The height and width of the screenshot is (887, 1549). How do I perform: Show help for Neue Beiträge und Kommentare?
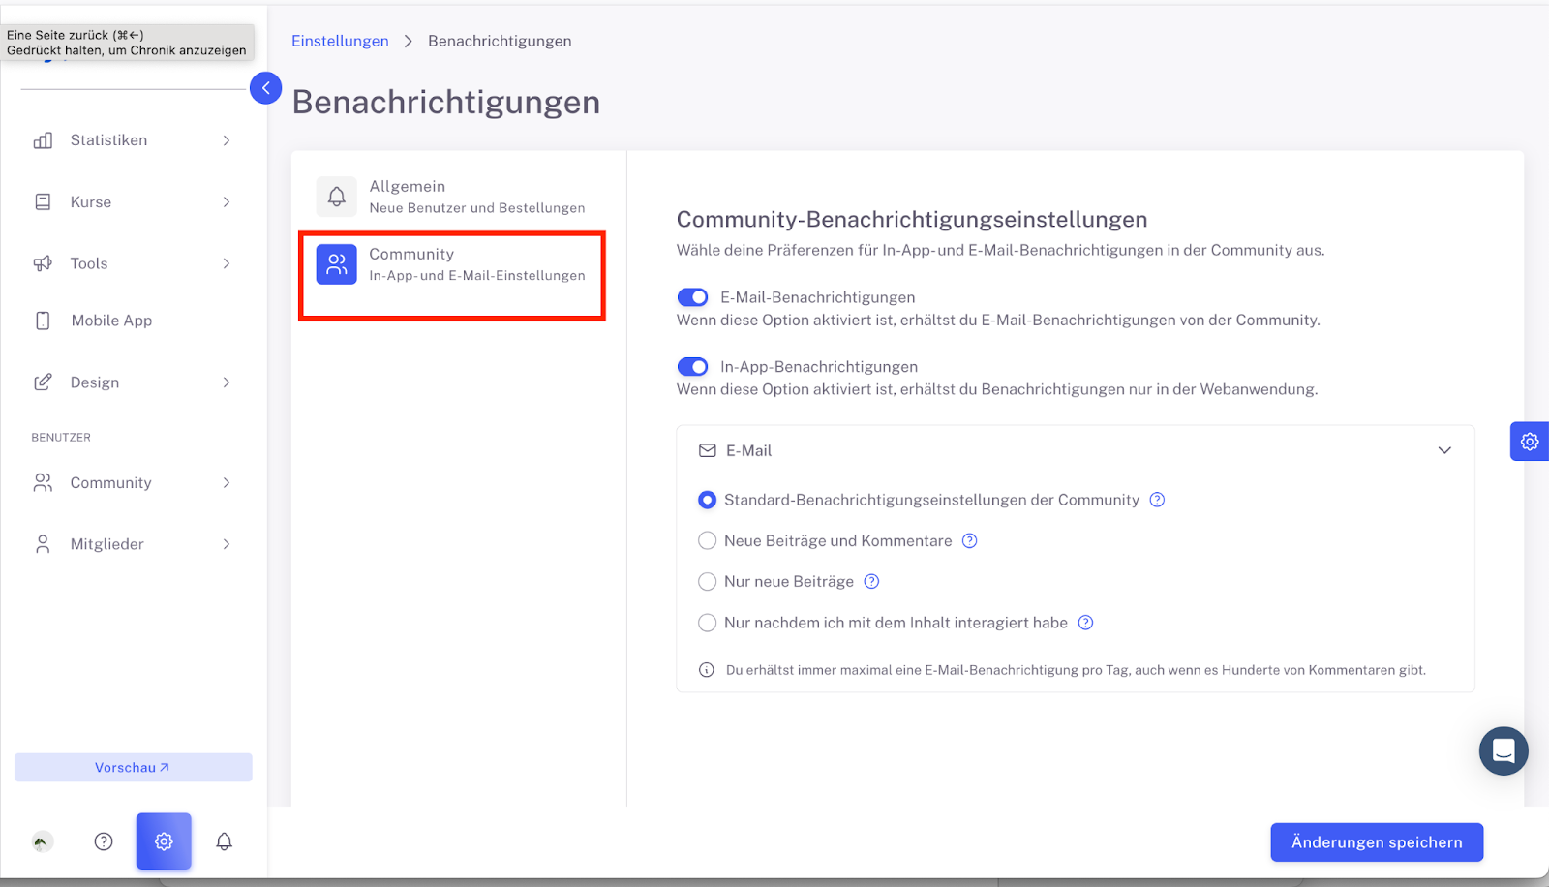click(x=969, y=540)
